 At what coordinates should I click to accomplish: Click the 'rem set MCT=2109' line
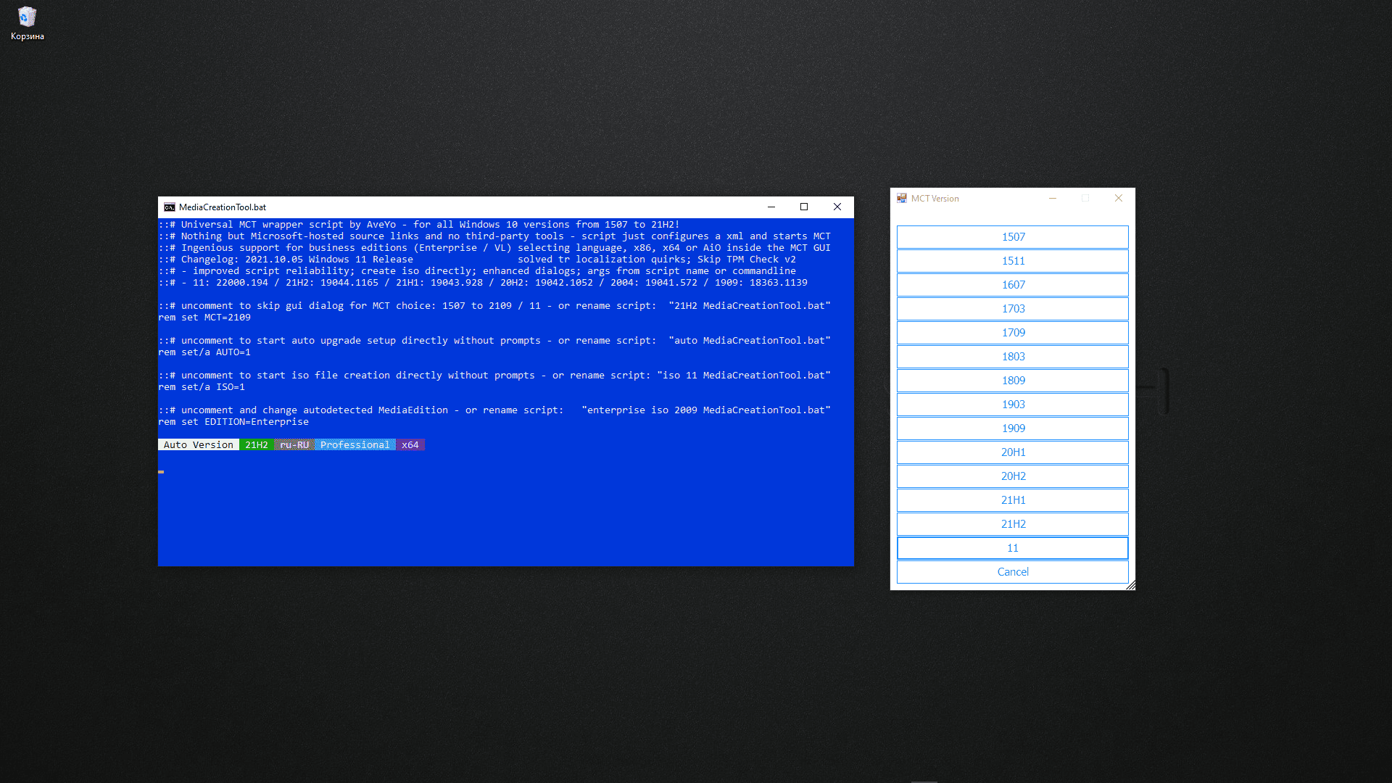point(204,318)
